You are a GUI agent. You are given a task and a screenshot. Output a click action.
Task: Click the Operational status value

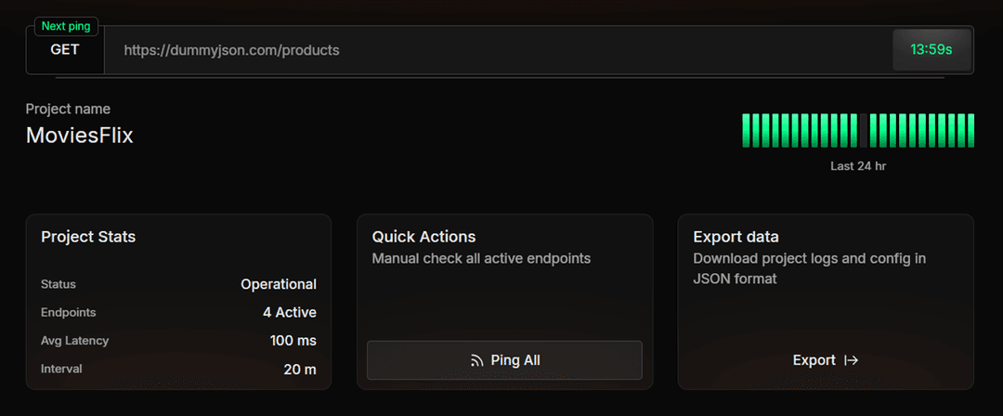point(279,284)
